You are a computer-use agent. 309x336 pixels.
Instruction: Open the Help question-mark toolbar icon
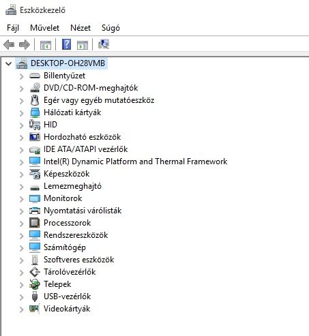coord(67,44)
